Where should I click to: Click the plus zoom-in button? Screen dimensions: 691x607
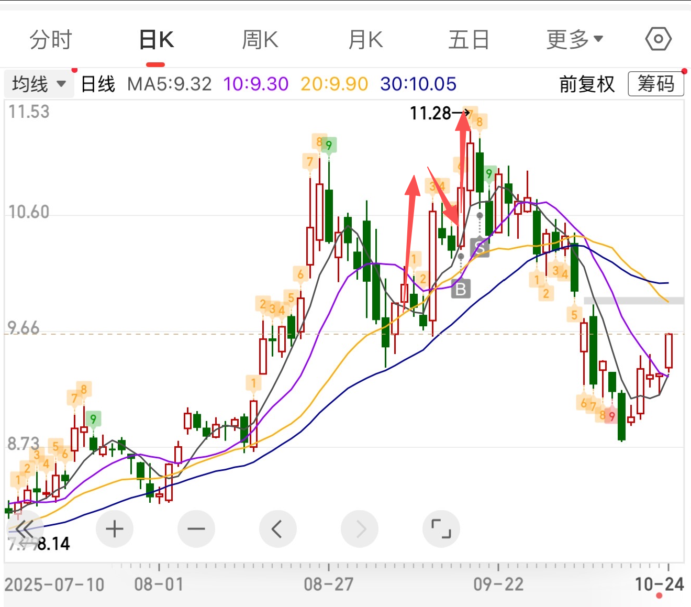point(115,529)
